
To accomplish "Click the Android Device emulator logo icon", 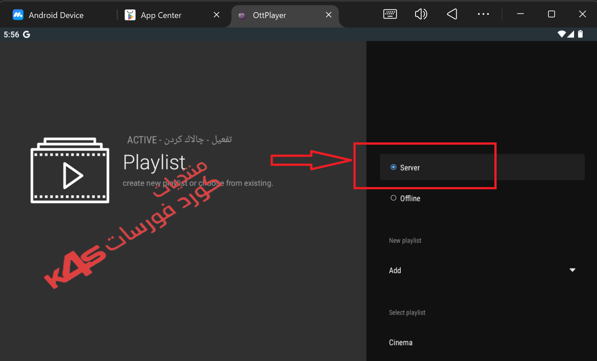I will coord(18,15).
